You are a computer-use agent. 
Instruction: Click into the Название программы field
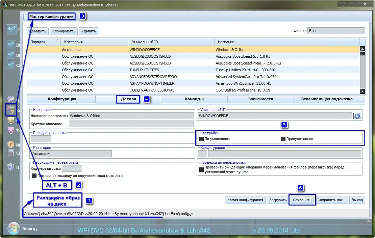click(131, 116)
